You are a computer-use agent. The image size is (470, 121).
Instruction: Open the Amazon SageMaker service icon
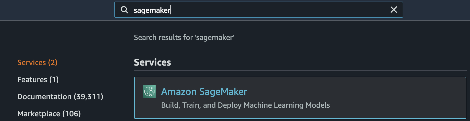click(149, 92)
